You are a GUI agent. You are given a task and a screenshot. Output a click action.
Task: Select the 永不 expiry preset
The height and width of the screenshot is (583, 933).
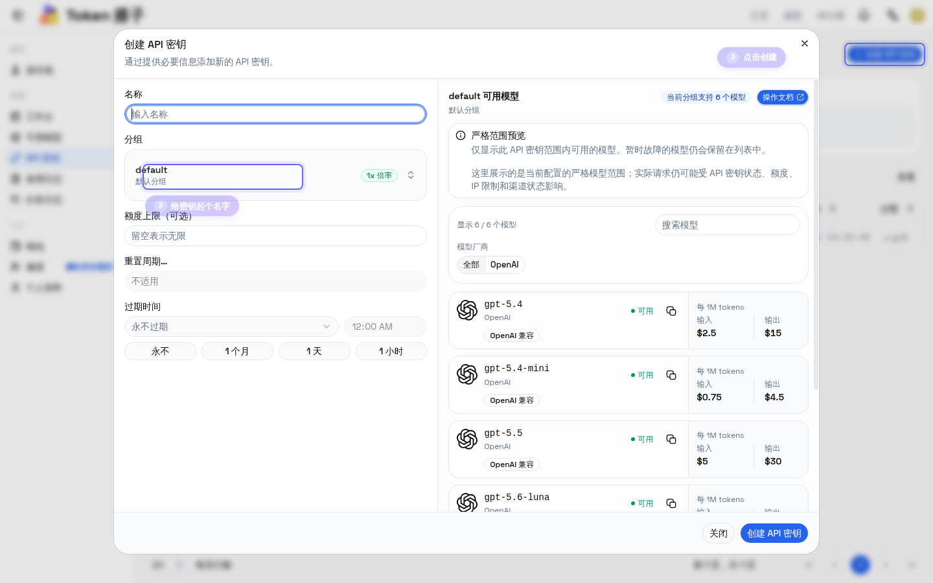pos(160,351)
